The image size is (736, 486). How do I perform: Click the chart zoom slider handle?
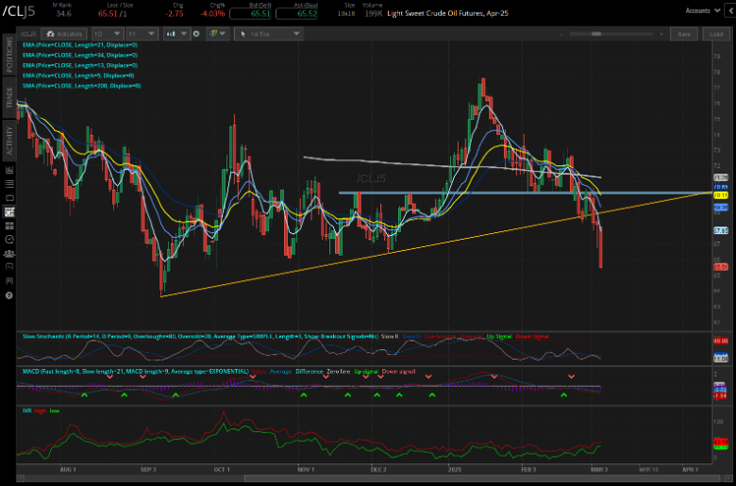point(596,34)
